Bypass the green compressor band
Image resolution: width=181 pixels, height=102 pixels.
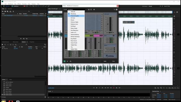pyautogui.click(x=92, y=36)
